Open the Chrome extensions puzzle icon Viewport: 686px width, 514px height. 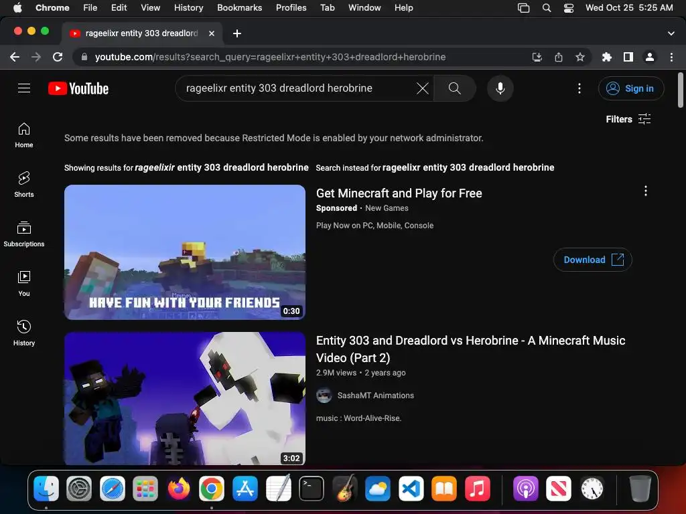pyautogui.click(x=606, y=57)
